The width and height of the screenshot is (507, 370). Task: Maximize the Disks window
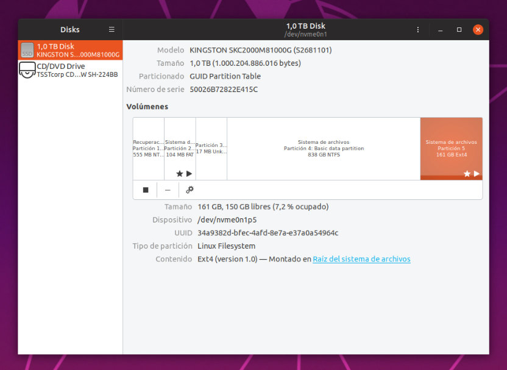tap(459, 29)
